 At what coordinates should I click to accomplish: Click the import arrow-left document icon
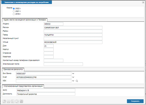click(13, 101)
